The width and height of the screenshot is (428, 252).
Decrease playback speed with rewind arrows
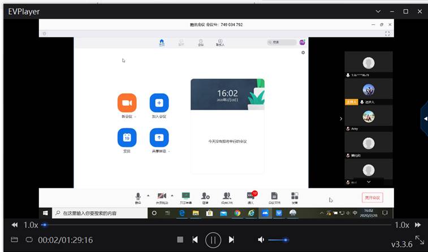point(15,225)
